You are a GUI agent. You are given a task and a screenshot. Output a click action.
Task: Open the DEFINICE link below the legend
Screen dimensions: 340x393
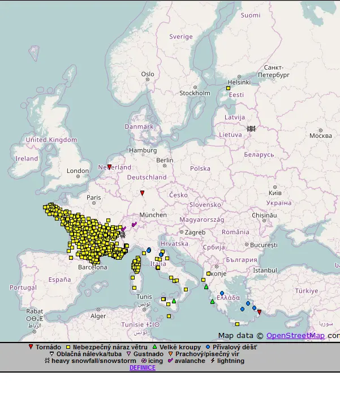coord(143,367)
